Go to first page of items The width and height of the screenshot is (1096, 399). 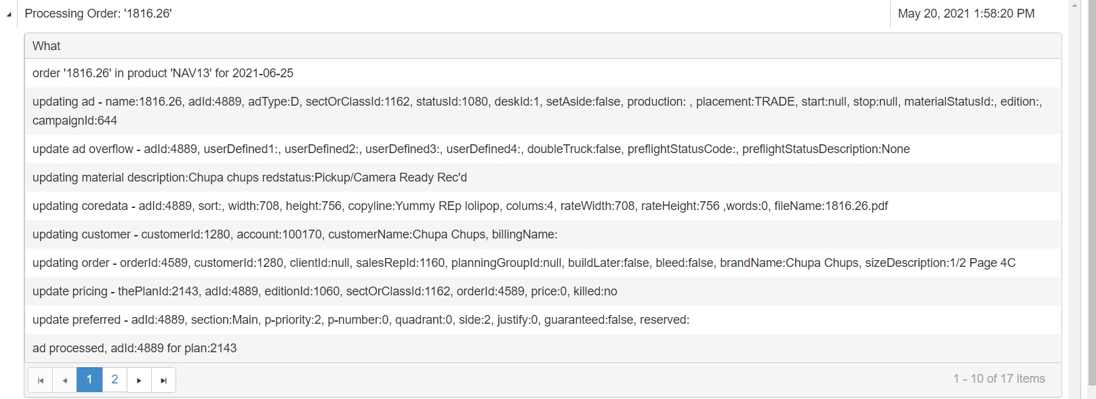(40, 380)
